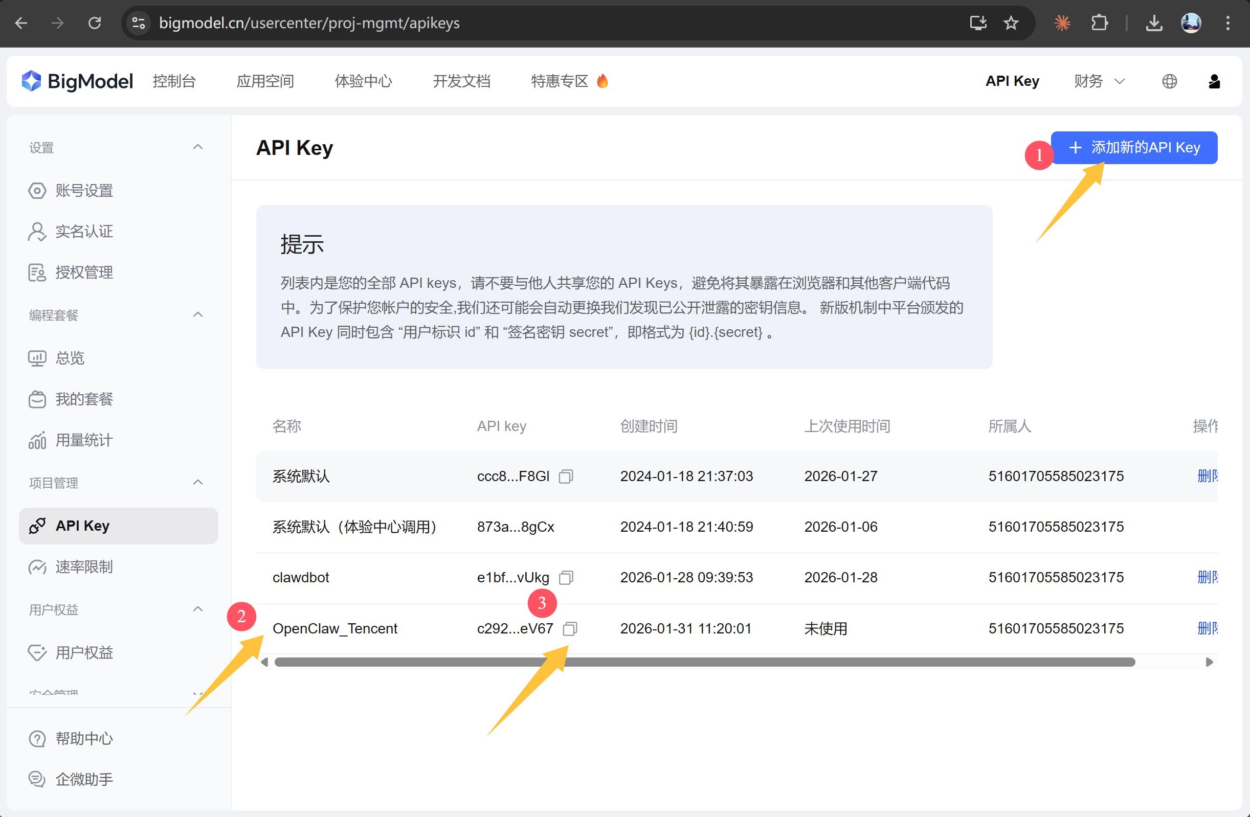Viewport: 1250px width, 817px height.
Task: Collapse the 设置 sidebar section
Action: pos(197,148)
